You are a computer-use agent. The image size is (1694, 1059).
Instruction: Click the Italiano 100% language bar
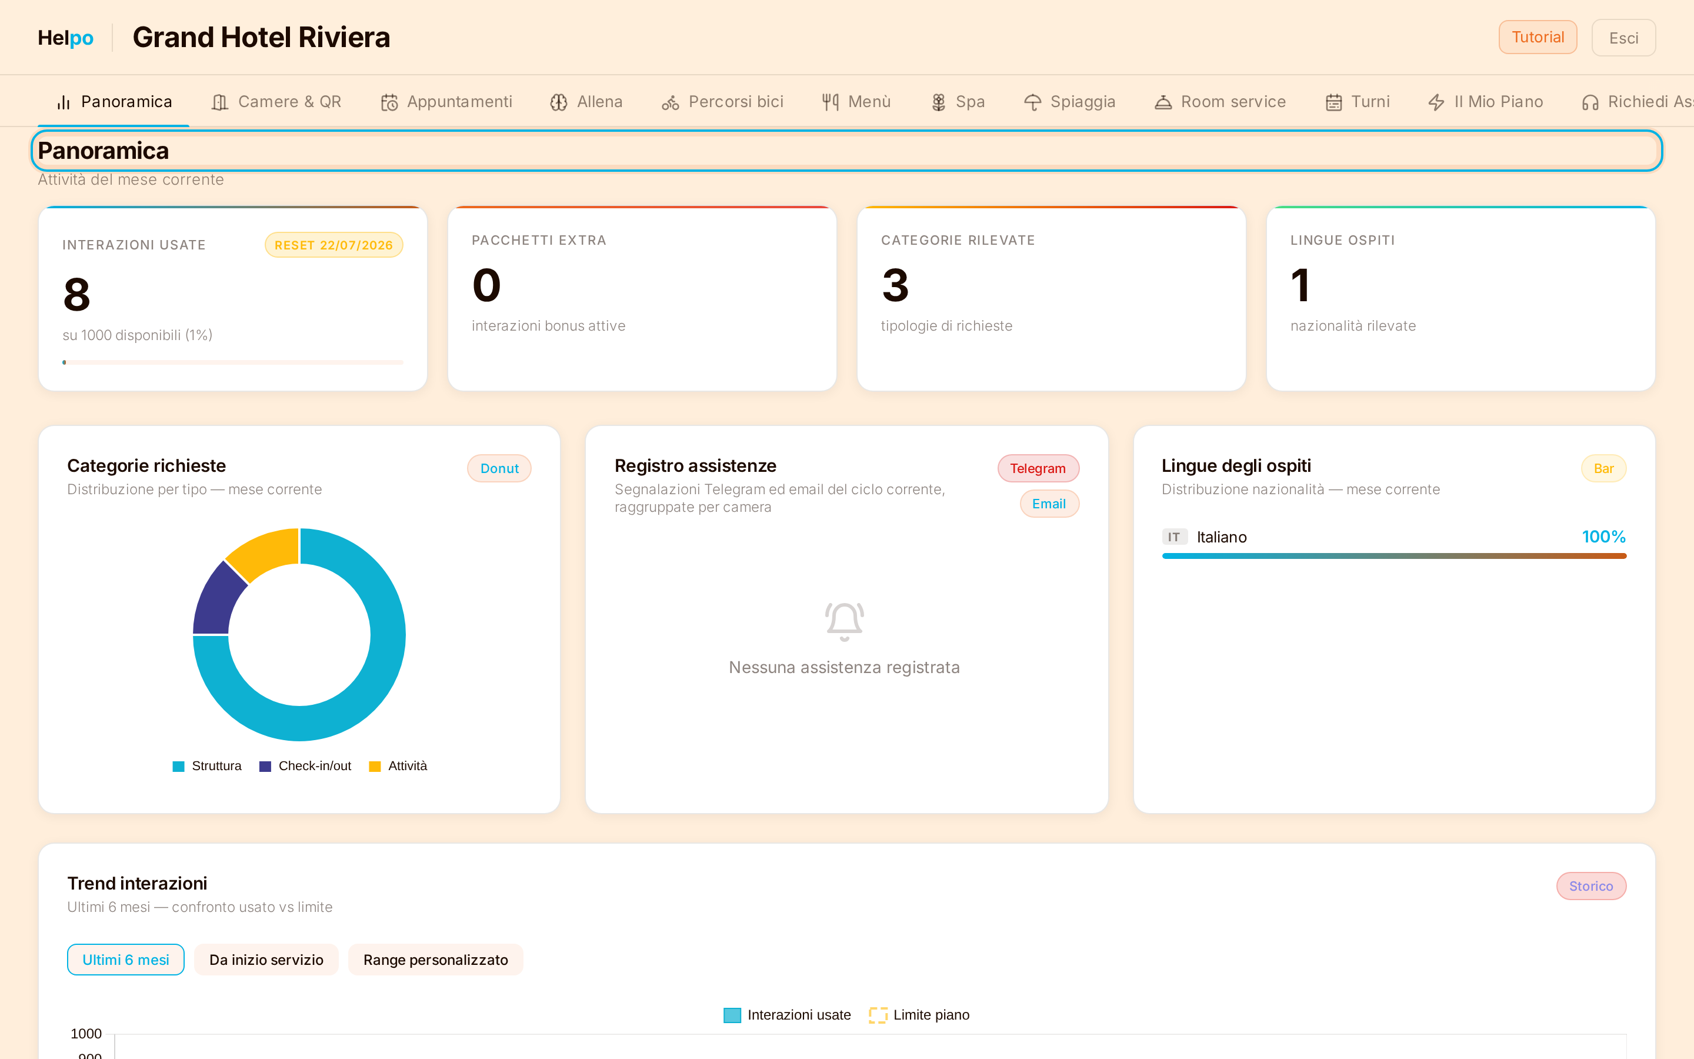[x=1393, y=556]
